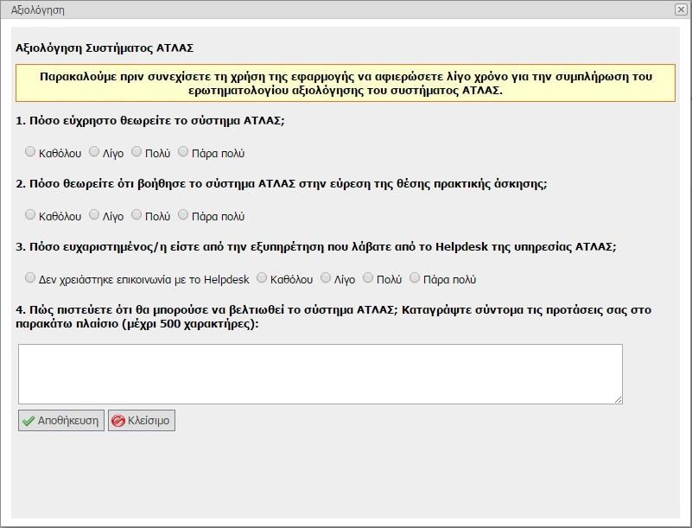Viewport: 692px width, 528px height.
Task: Click question 1 text 'Πόσο εύχρηστο θεωρείτε'
Action: (x=150, y=121)
